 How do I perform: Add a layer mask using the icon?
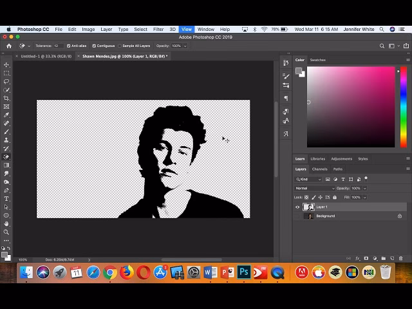[366, 259]
